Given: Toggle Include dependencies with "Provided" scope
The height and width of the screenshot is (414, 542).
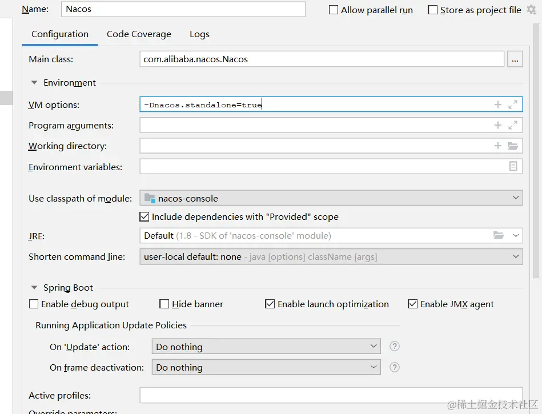Looking at the screenshot, I should 144,217.
